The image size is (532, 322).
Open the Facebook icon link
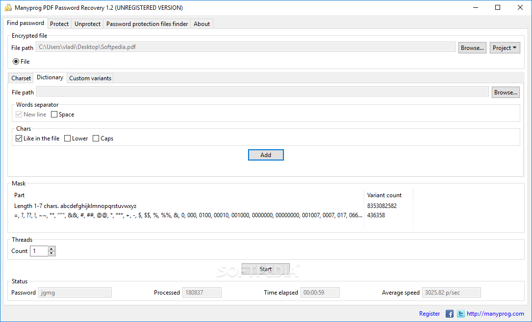[x=449, y=314]
